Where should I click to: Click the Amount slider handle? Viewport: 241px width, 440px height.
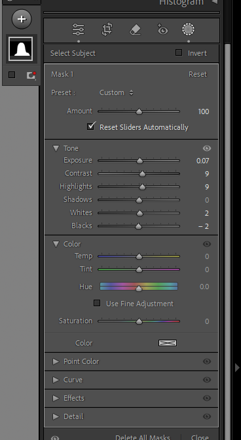[x=139, y=111]
